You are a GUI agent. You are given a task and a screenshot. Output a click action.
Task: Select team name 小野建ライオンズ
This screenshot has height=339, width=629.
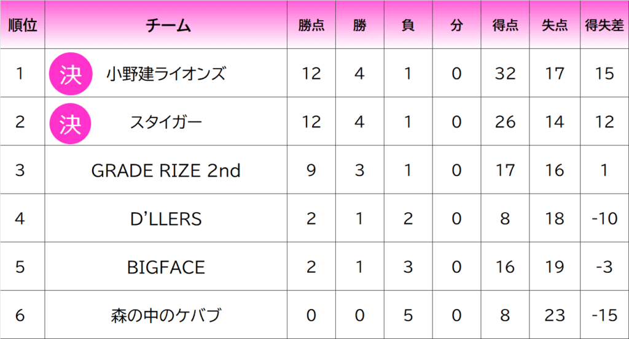[x=166, y=74]
